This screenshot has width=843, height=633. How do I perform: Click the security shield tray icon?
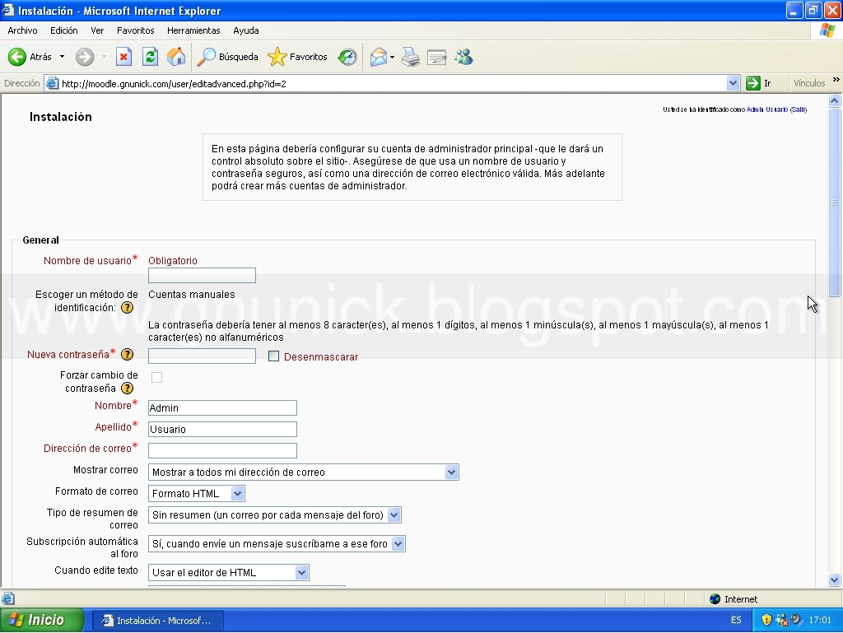pos(766,620)
